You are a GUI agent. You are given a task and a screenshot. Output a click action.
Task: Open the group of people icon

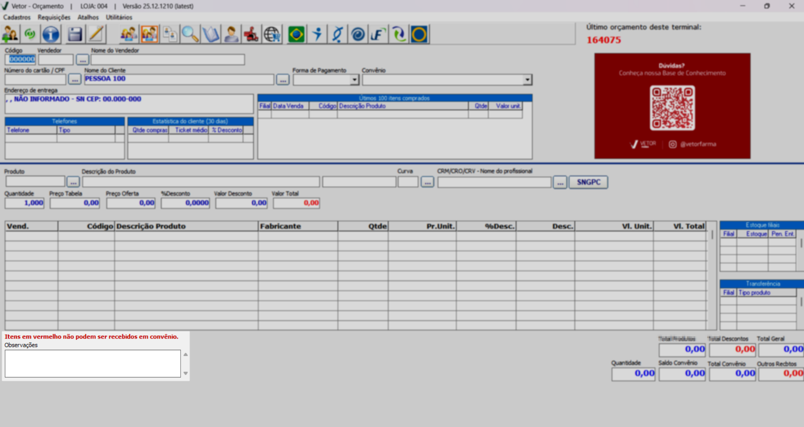[129, 34]
